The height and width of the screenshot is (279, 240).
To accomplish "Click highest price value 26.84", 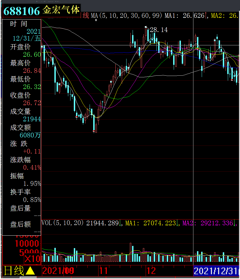I will [32, 71].
